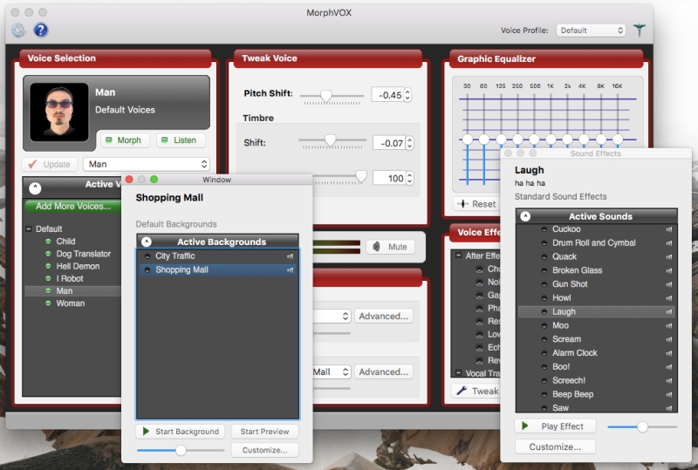Collapse the Active Voices list chevron
Image resolution: width=698 pixels, height=470 pixels.
click(35, 188)
